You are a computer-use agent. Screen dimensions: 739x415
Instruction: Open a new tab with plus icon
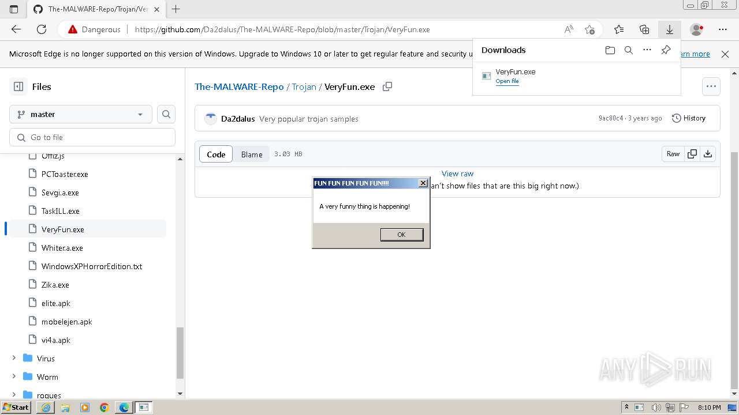point(176,9)
